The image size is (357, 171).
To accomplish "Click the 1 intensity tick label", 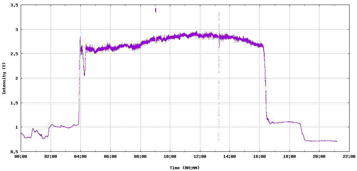I will [x=17, y=127].
